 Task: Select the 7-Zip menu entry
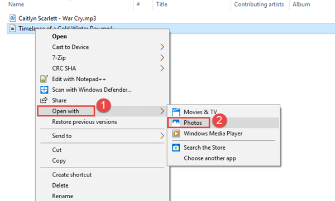click(103, 57)
